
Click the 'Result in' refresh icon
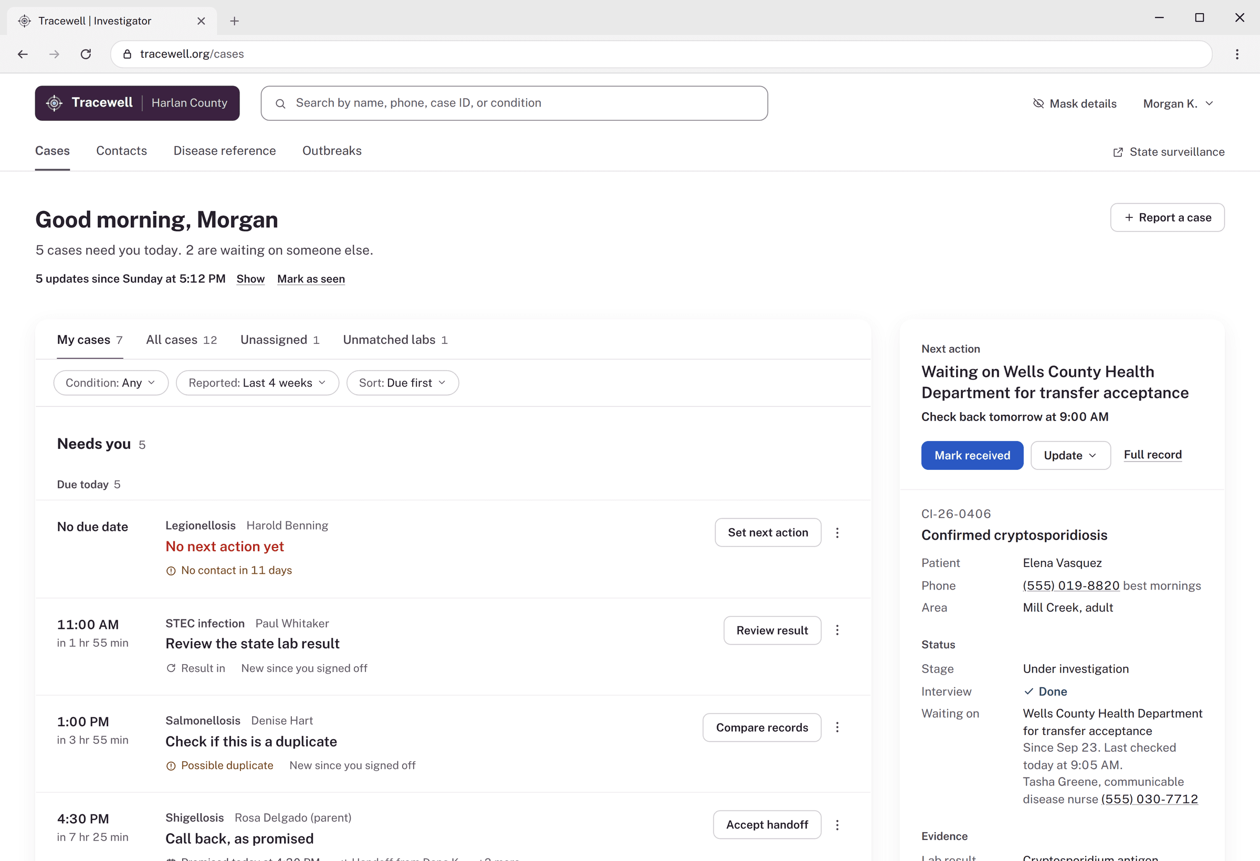[x=171, y=668]
